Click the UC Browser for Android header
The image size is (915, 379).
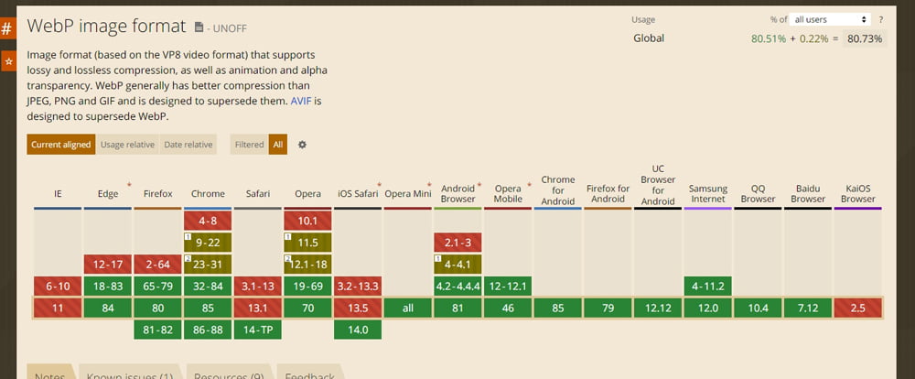658,185
